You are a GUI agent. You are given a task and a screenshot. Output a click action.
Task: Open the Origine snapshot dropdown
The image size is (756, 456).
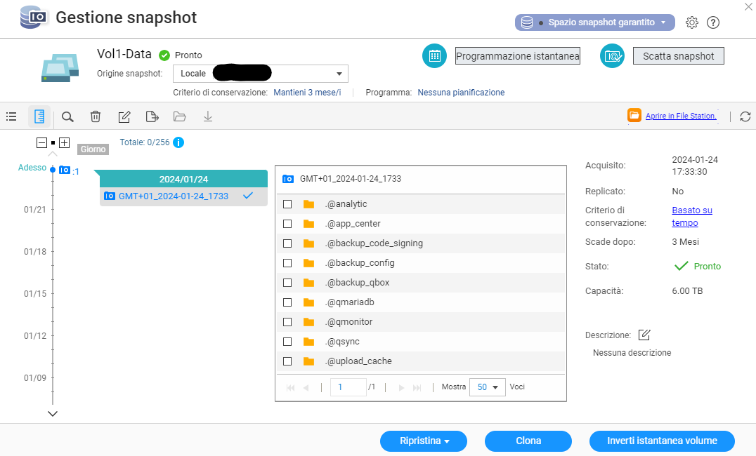(260, 74)
